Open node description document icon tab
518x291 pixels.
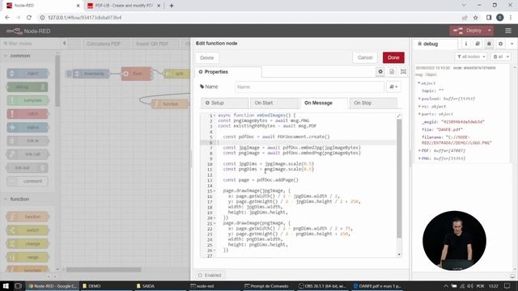click(x=392, y=72)
